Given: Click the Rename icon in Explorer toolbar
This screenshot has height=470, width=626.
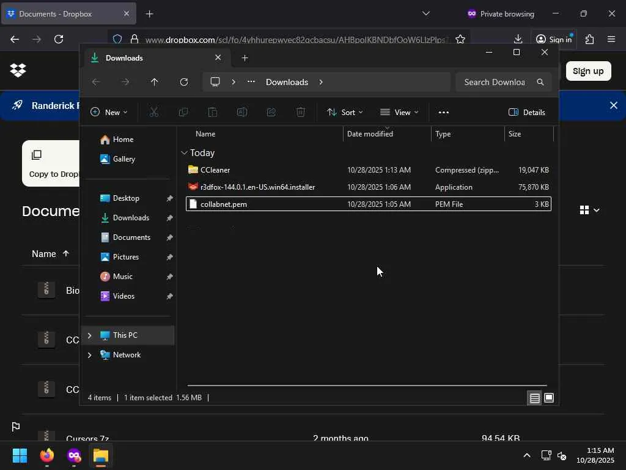Looking at the screenshot, I should (x=242, y=113).
